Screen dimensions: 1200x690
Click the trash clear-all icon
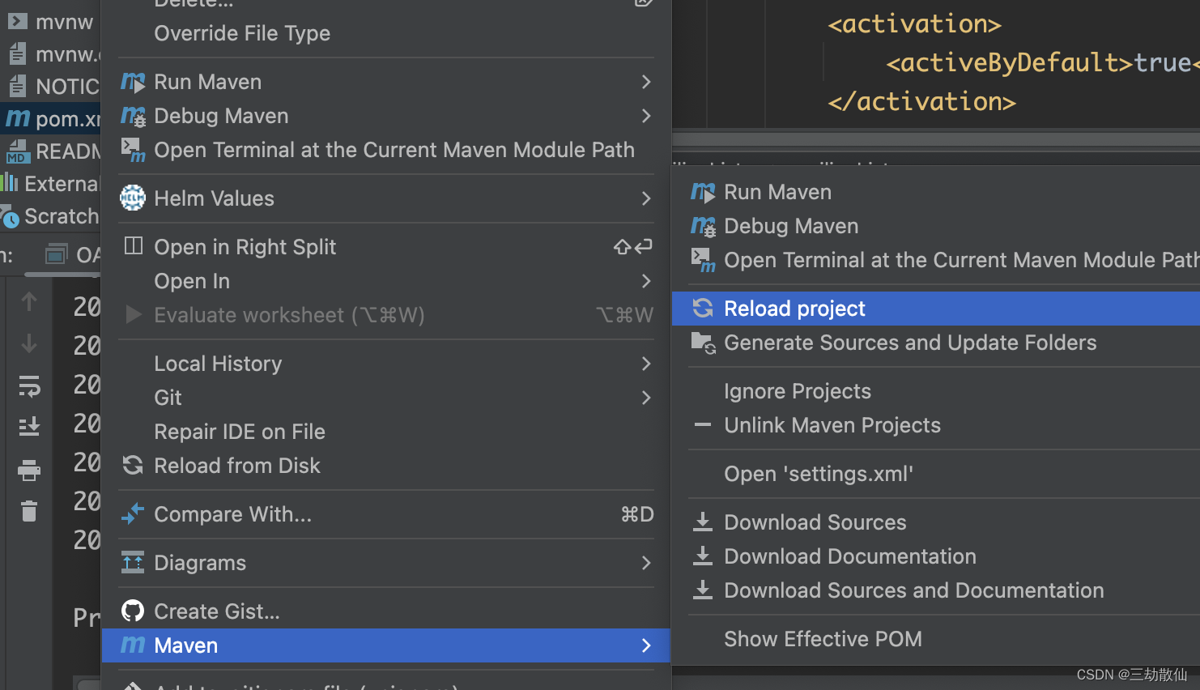point(29,511)
